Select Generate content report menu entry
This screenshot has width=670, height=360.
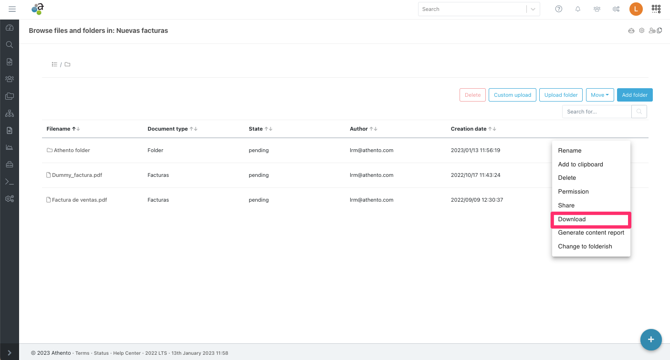(591, 233)
